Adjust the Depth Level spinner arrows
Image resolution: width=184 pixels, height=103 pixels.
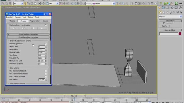[46, 47]
